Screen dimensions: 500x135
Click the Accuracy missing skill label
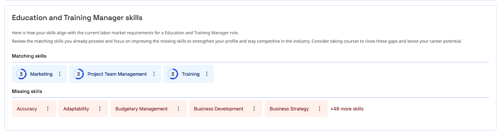point(27,109)
